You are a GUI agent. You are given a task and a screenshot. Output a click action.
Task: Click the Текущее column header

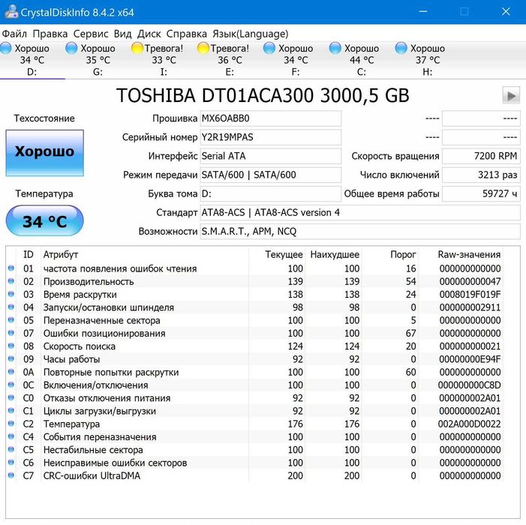tap(277, 254)
